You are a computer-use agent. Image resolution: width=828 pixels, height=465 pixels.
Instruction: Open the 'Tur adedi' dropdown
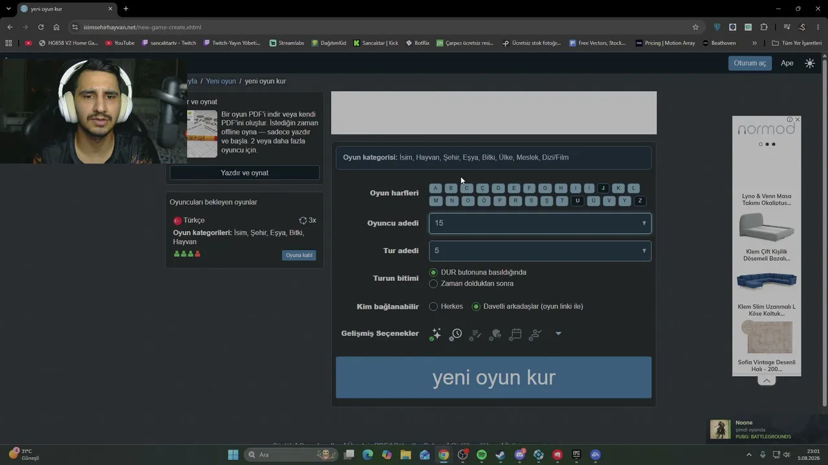pos(540,251)
